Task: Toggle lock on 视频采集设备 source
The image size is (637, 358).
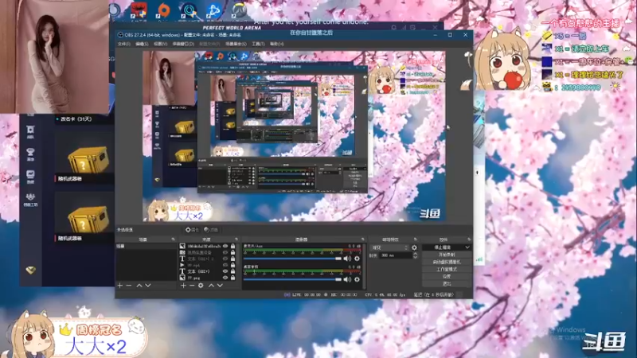Action: click(x=233, y=252)
